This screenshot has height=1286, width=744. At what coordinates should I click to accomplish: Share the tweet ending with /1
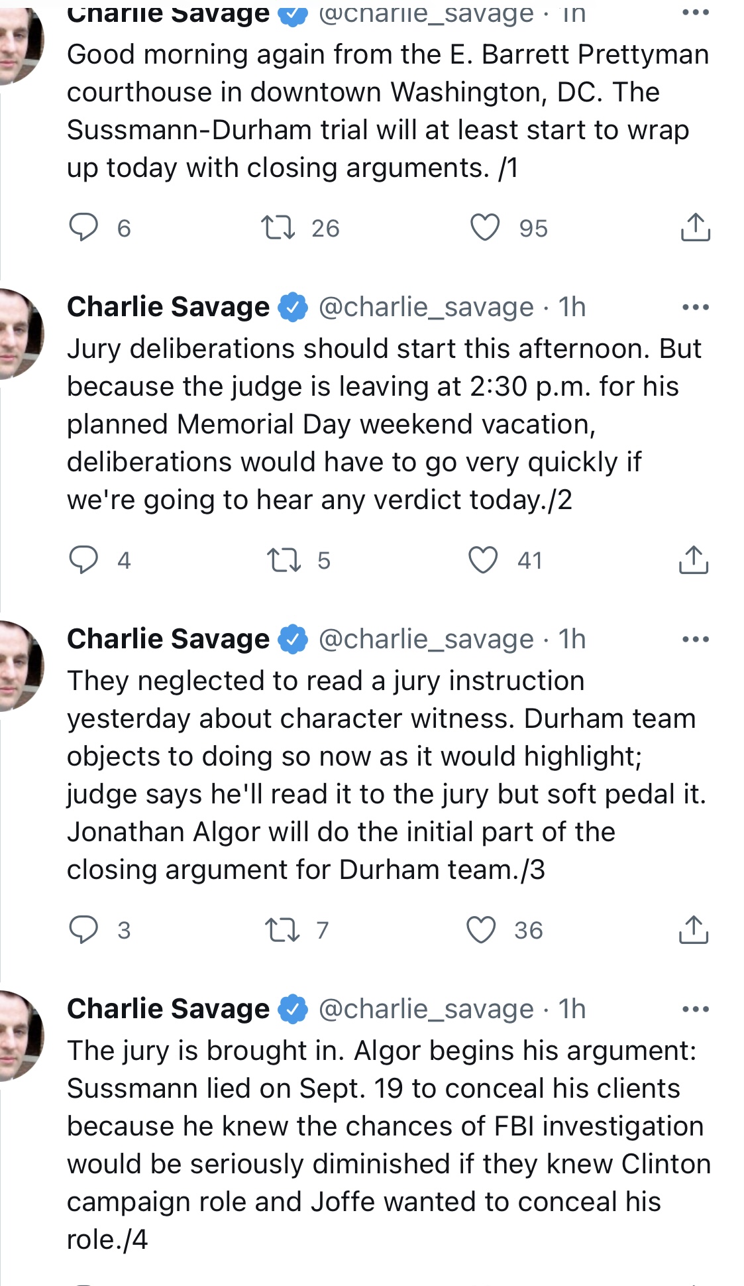click(x=695, y=227)
